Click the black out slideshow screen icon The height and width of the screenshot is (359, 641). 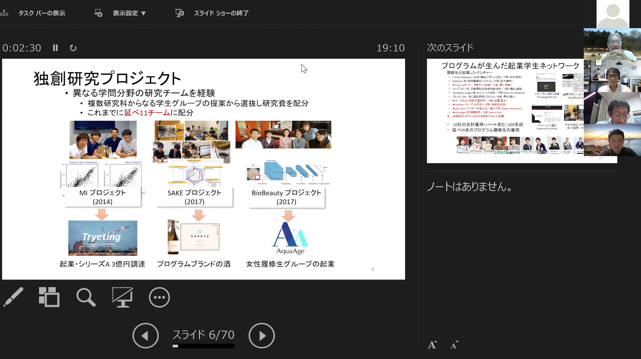tap(122, 297)
